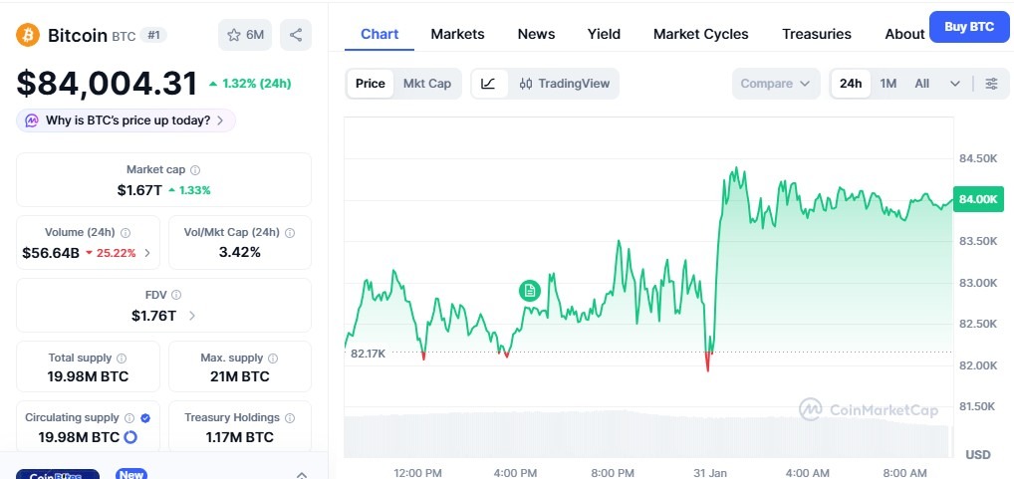Select the line chart icon
Screen dimensions: 1014x479
pyautogui.click(x=489, y=84)
